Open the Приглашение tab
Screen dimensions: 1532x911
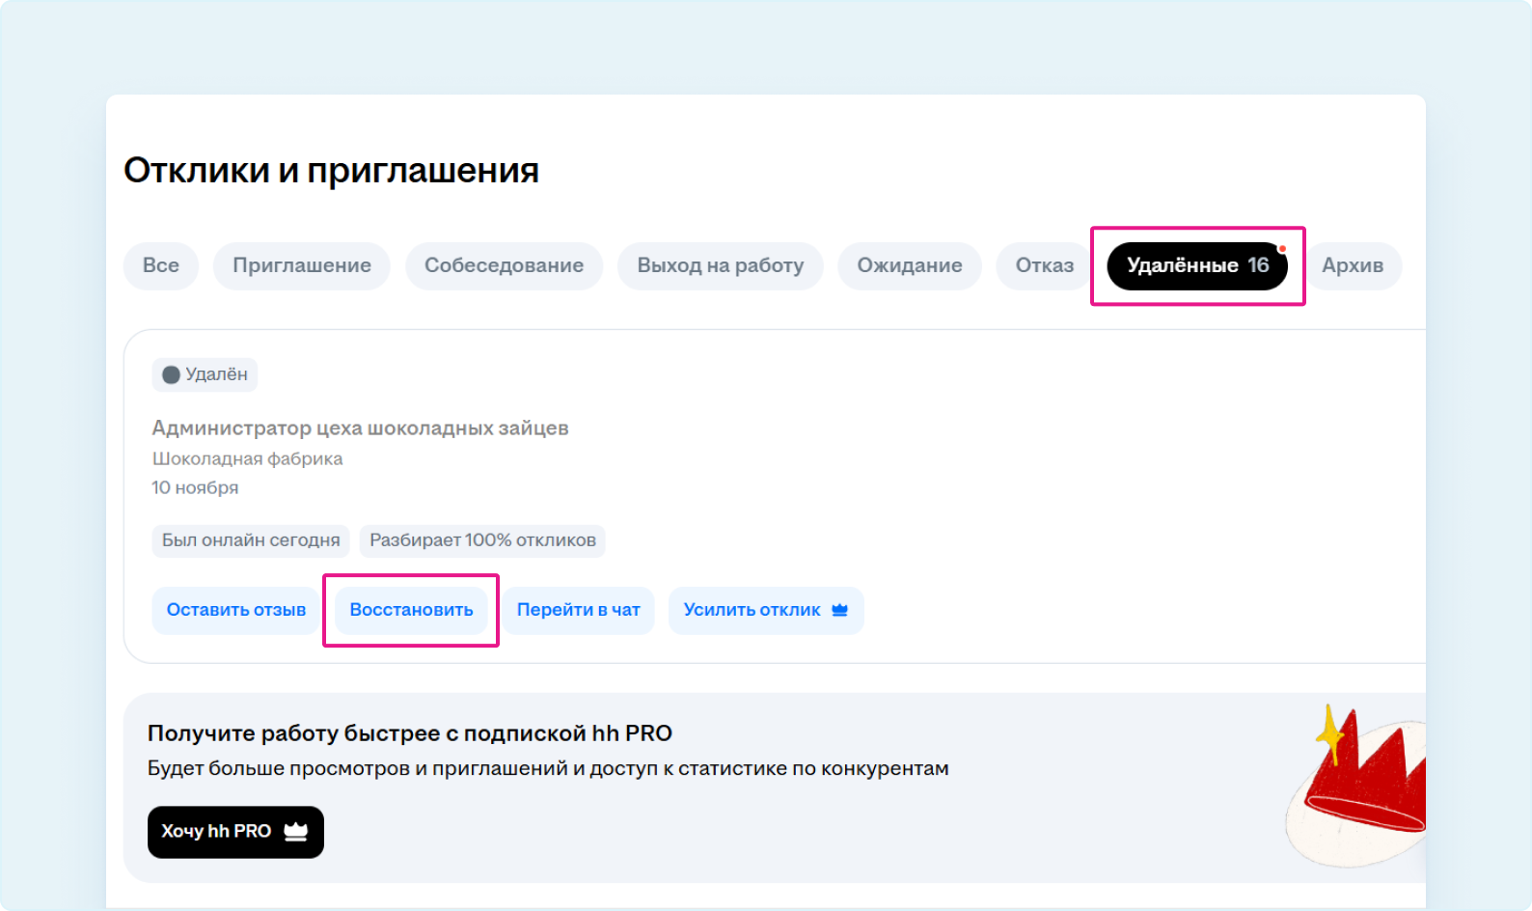pos(302,265)
